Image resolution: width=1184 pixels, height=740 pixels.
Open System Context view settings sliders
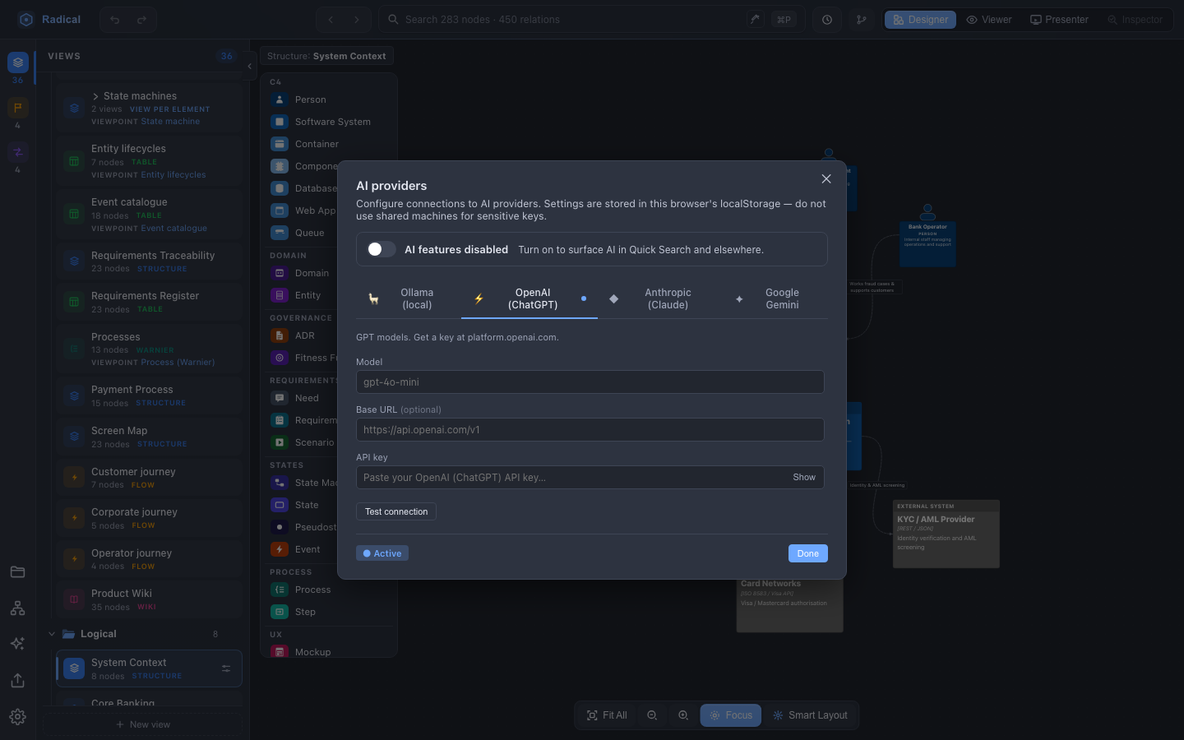click(x=226, y=668)
